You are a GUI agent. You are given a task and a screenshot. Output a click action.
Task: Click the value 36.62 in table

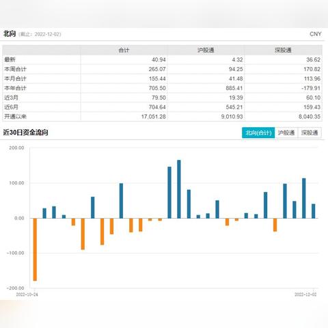313,59
